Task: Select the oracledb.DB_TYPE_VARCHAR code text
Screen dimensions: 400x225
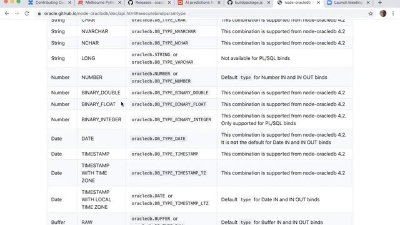Action: [162, 62]
